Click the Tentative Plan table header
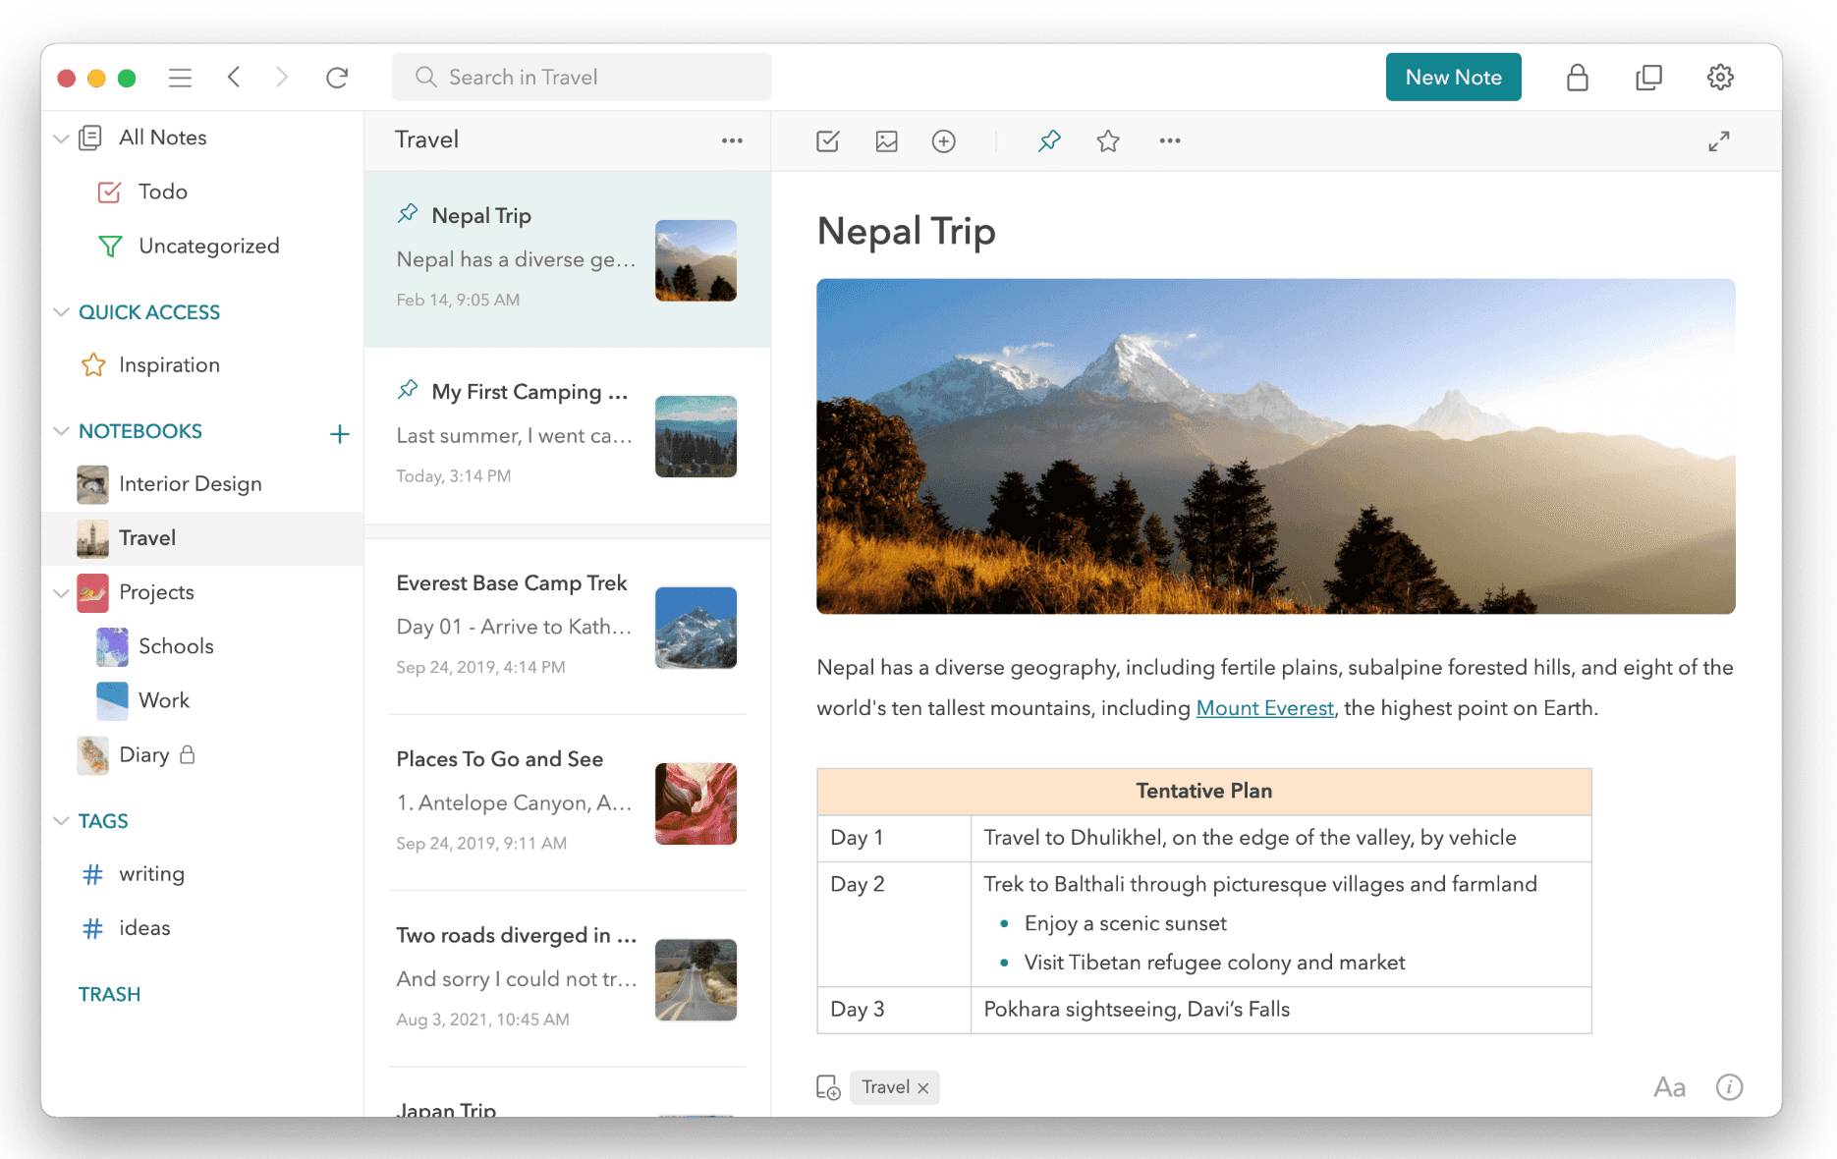The width and height of the screenshot is (1837, 1159). 1203,792
